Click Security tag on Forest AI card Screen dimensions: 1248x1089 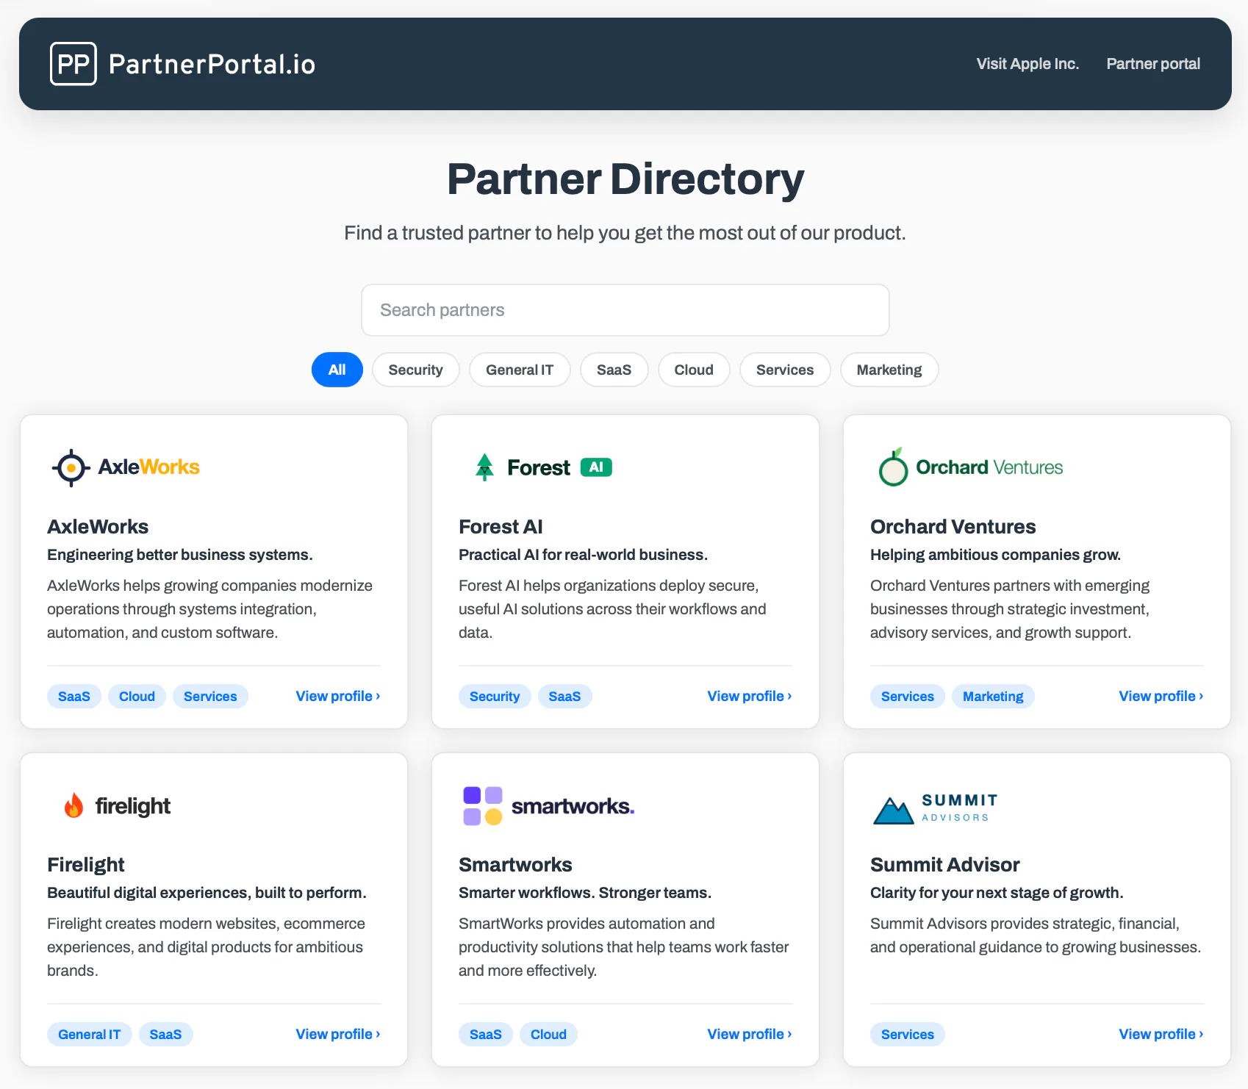pyautogui.click(x=495, y=697)
